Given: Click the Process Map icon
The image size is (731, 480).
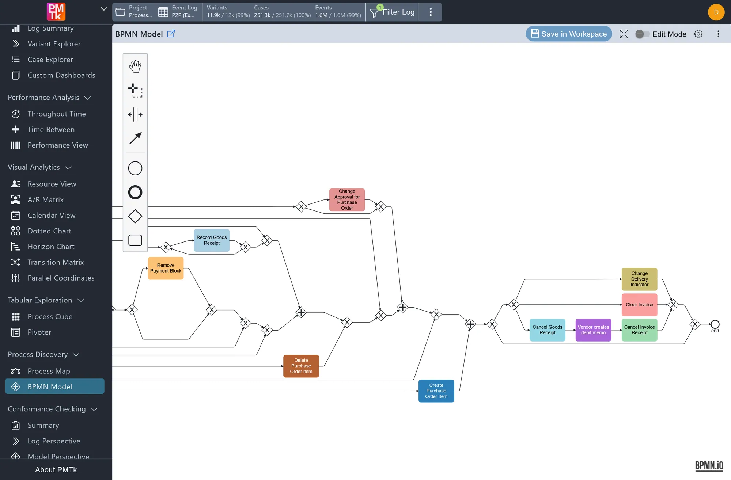Looking at the screenshot, I should (15, 371).
